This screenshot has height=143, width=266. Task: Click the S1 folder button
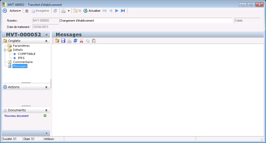[77, 11]
